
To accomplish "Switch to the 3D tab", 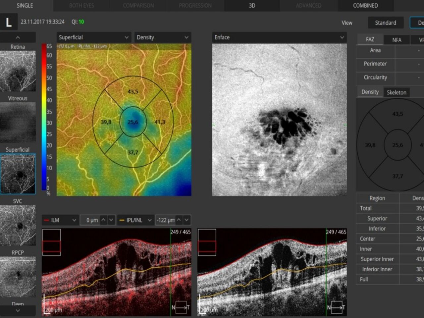I will (252, 6).
